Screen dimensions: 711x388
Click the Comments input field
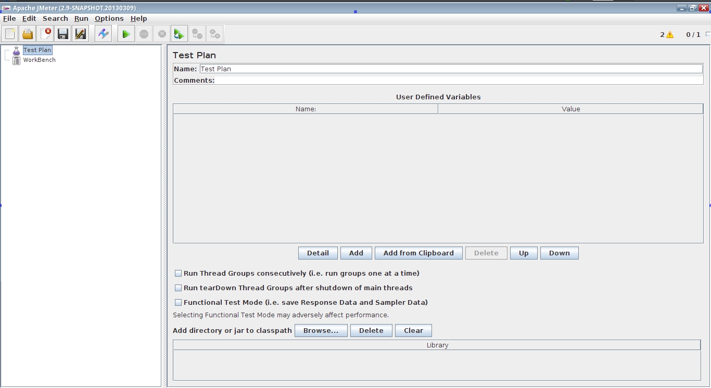click(x=459, y=80)
